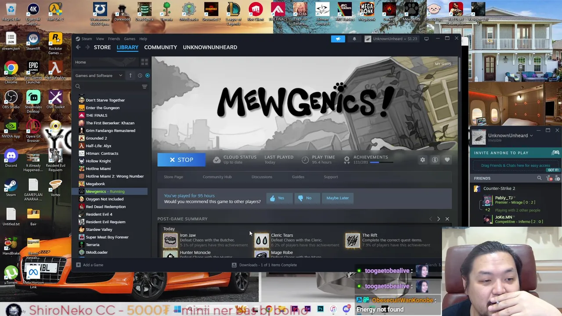
Task: Select Half-Life: Alyx in library list
Action: (x=99, y=146)
